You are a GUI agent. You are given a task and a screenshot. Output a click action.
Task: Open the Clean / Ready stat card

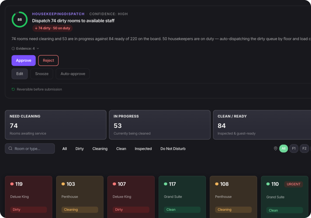coord(262,125)
